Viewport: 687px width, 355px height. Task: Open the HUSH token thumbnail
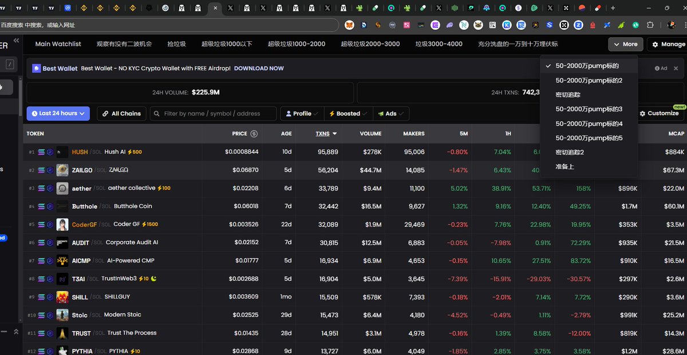coord(62,152)
